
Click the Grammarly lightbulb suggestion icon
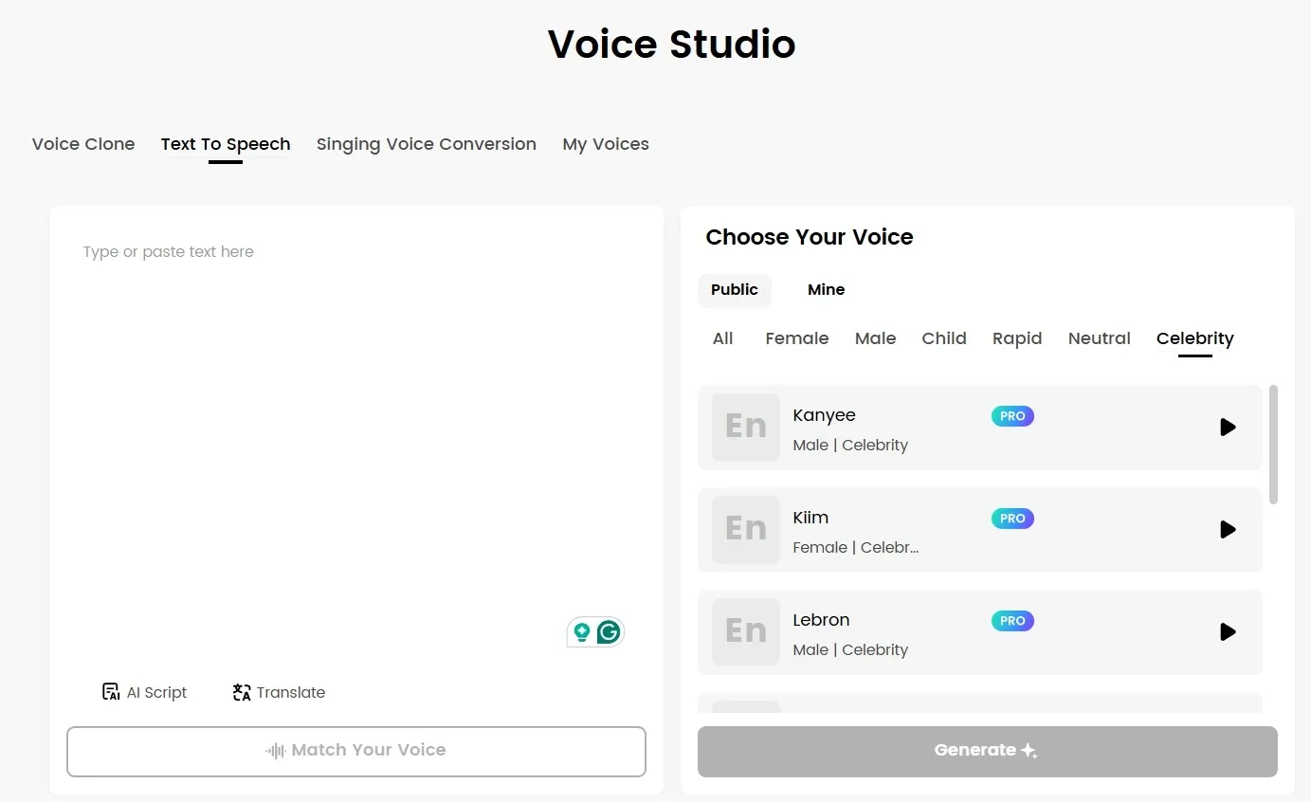pos(582,632)
